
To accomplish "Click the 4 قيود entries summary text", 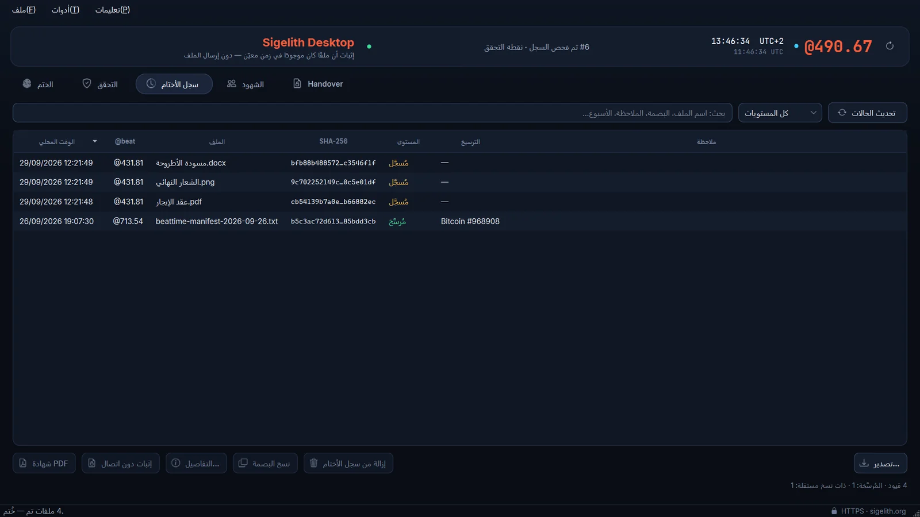I will (848, 485).
